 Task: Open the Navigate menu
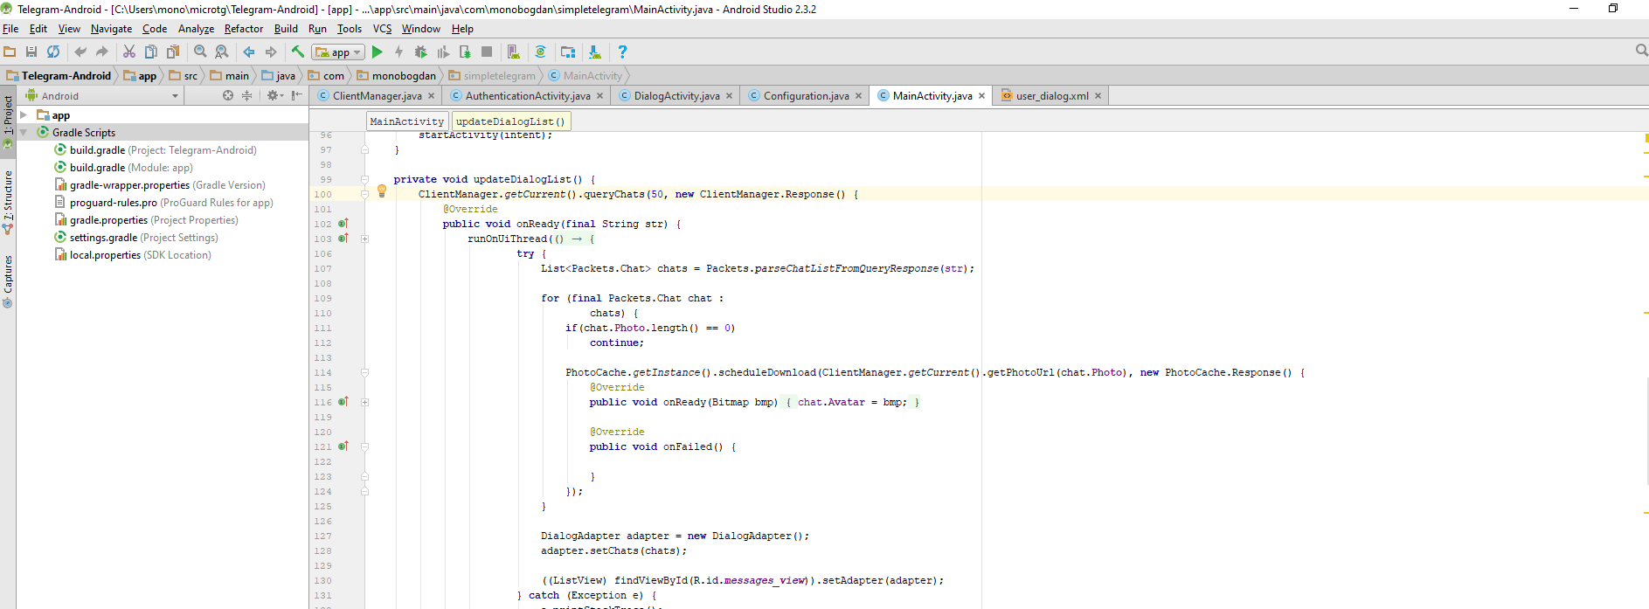(x=112, y=29)
